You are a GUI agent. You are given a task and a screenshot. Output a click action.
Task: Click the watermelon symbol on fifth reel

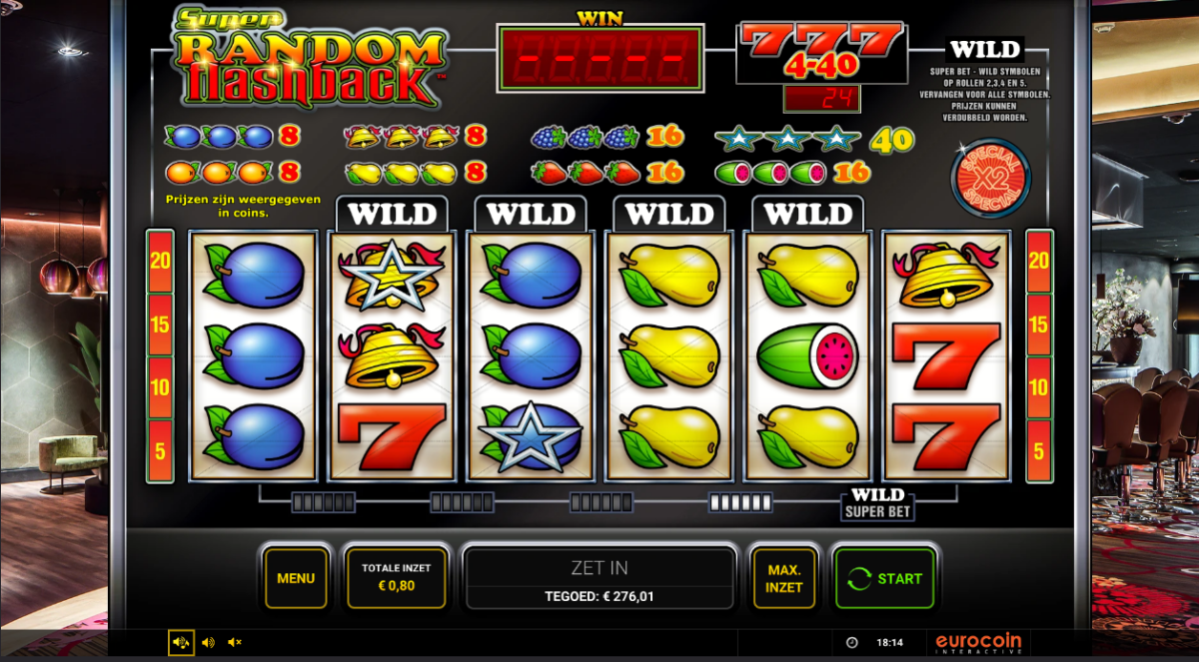807,355
